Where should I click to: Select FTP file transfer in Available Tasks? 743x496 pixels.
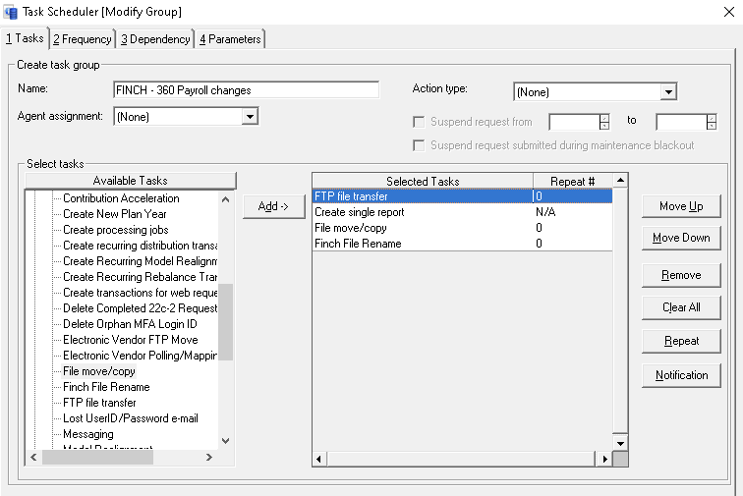pyautogui.click(x=99, y=403)
